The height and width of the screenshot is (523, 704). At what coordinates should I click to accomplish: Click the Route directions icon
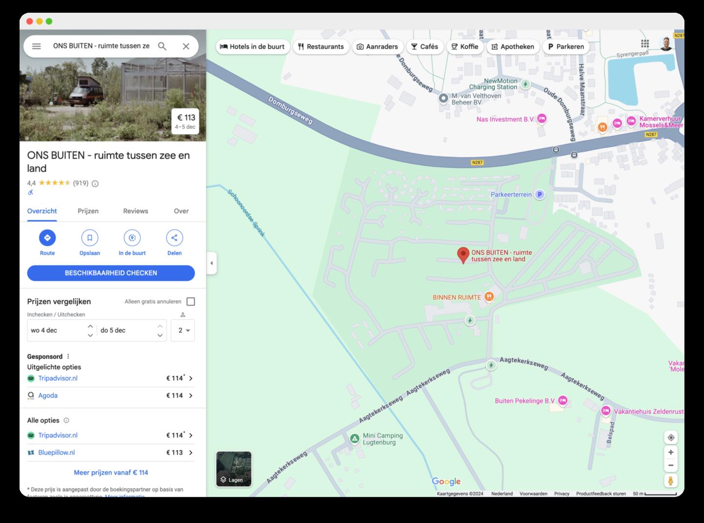[x=47, y=238]
